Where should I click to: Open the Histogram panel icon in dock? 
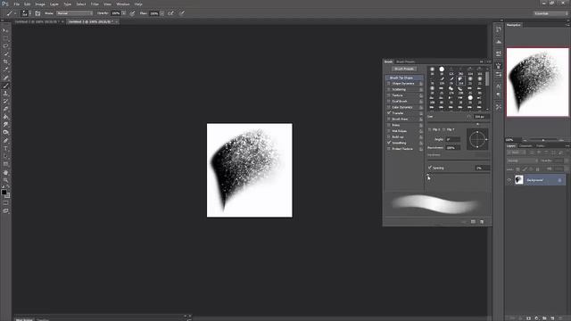coord(499,42)
